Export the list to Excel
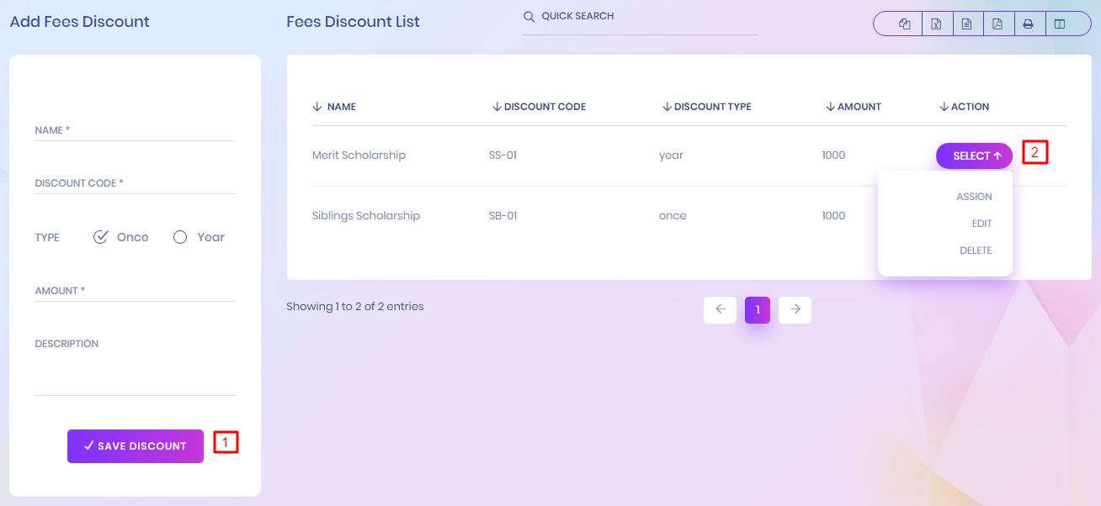 936,24
